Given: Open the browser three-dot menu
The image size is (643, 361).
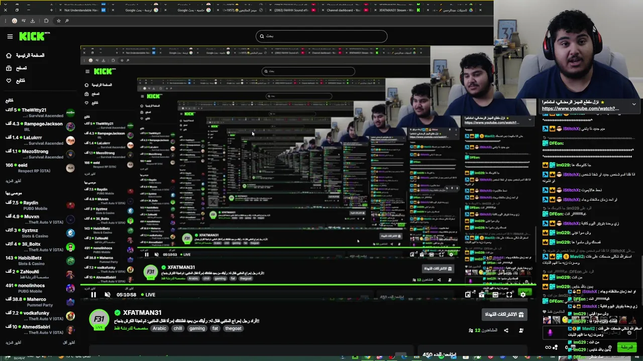Looking at the screenshot, I should point(5,21).
